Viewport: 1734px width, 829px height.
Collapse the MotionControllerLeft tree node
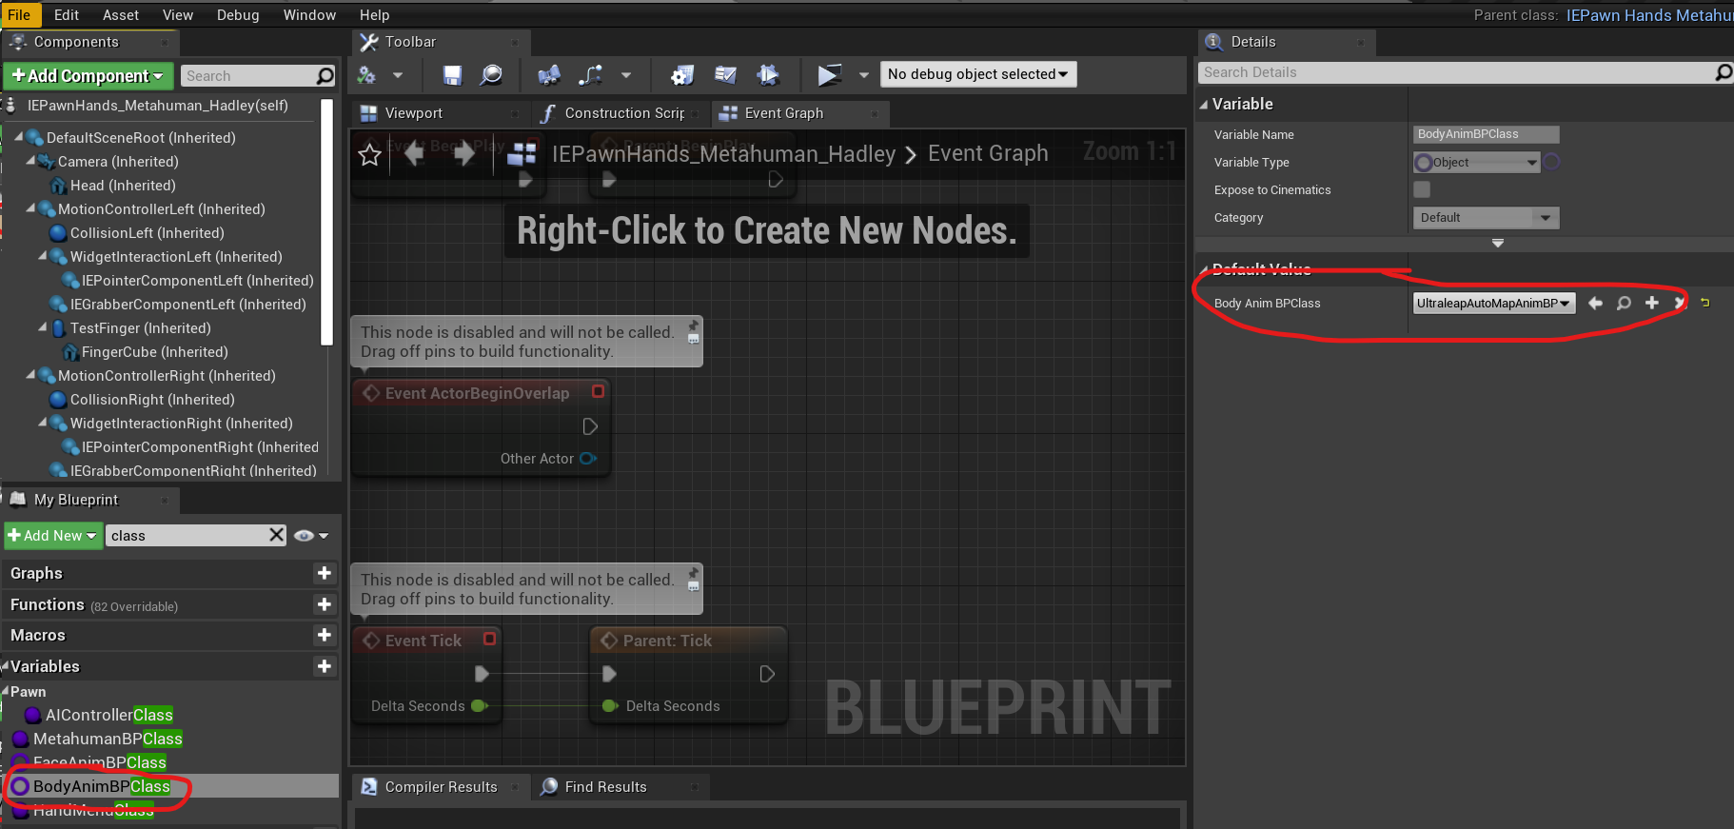point(31,208)
